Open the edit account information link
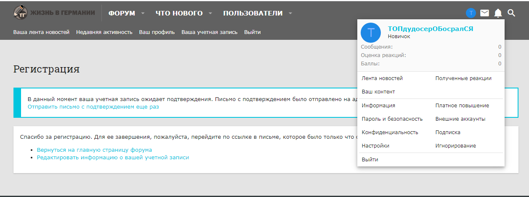 click(x=113, y=158)
